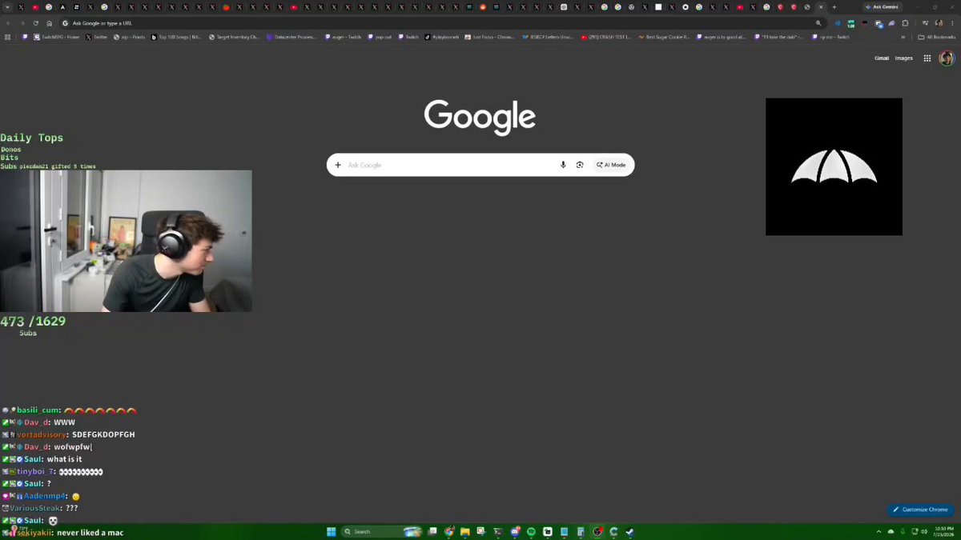Open the Best Sugar Cookie bookmark

coord(664,37)
